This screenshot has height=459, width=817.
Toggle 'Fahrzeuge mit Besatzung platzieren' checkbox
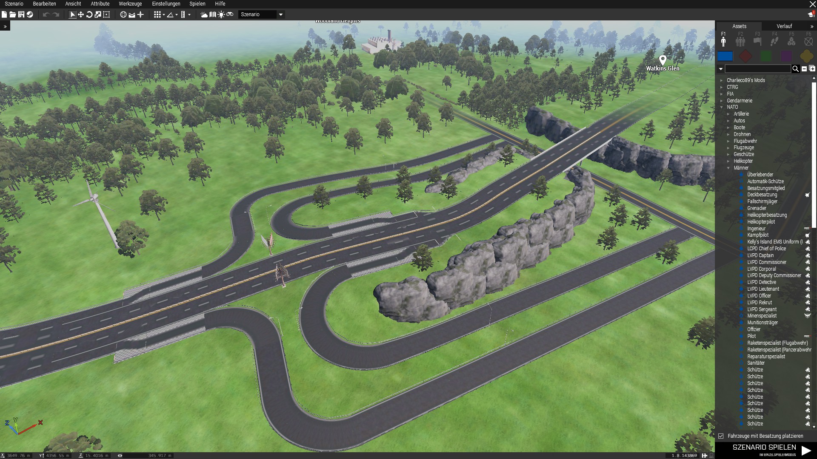(x=721, y=436)
